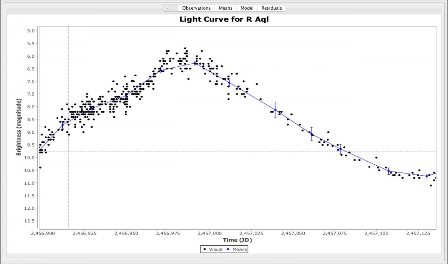Show the Residuals tab
The height and width of the screenshot is (264, 448).
coord(272,8)
